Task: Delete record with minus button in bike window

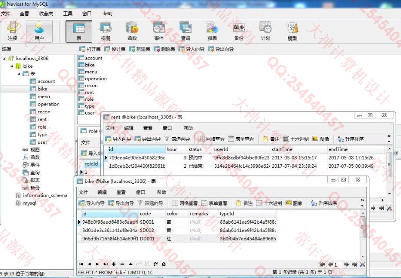Action: 122,264
